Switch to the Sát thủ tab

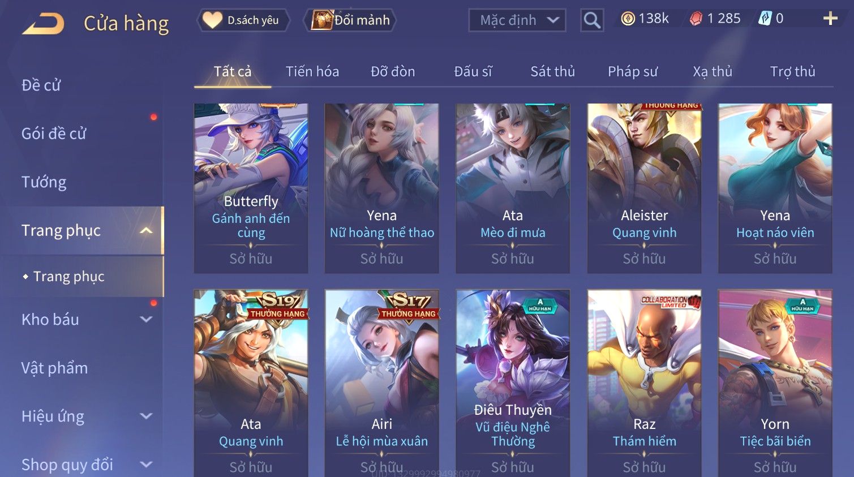pos(552,71)
